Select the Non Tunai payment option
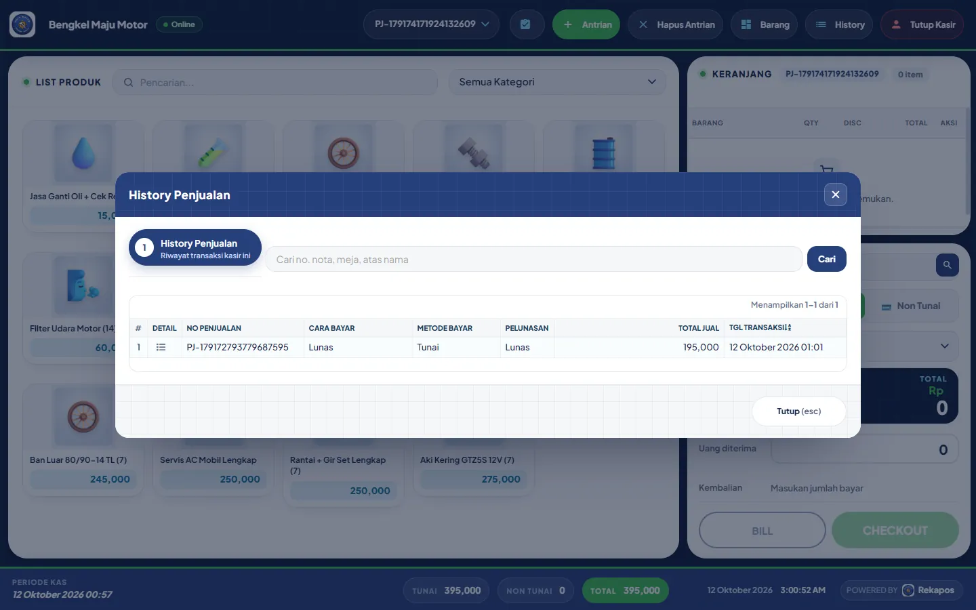The width and height of the screenshot is (976, 610). (911, 306)
